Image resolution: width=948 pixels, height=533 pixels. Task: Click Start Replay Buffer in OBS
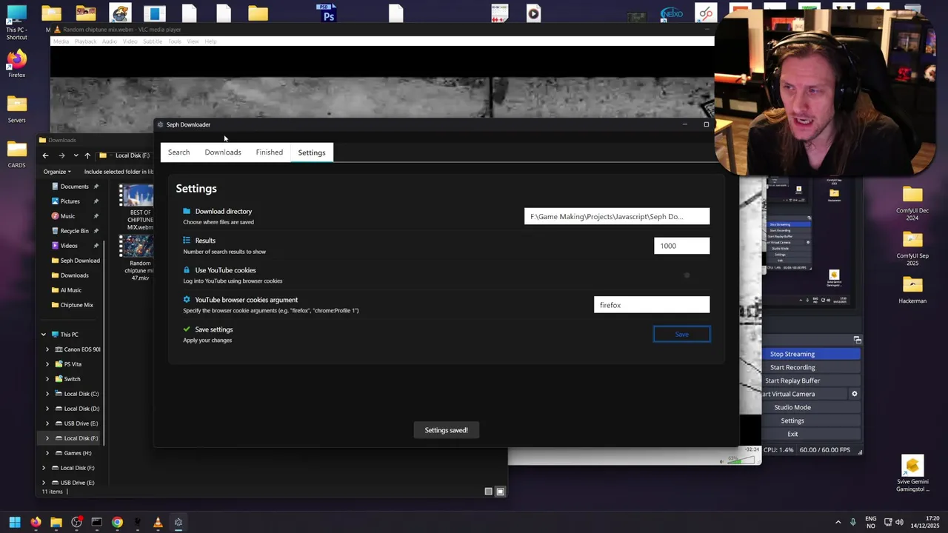click(812, 381)
